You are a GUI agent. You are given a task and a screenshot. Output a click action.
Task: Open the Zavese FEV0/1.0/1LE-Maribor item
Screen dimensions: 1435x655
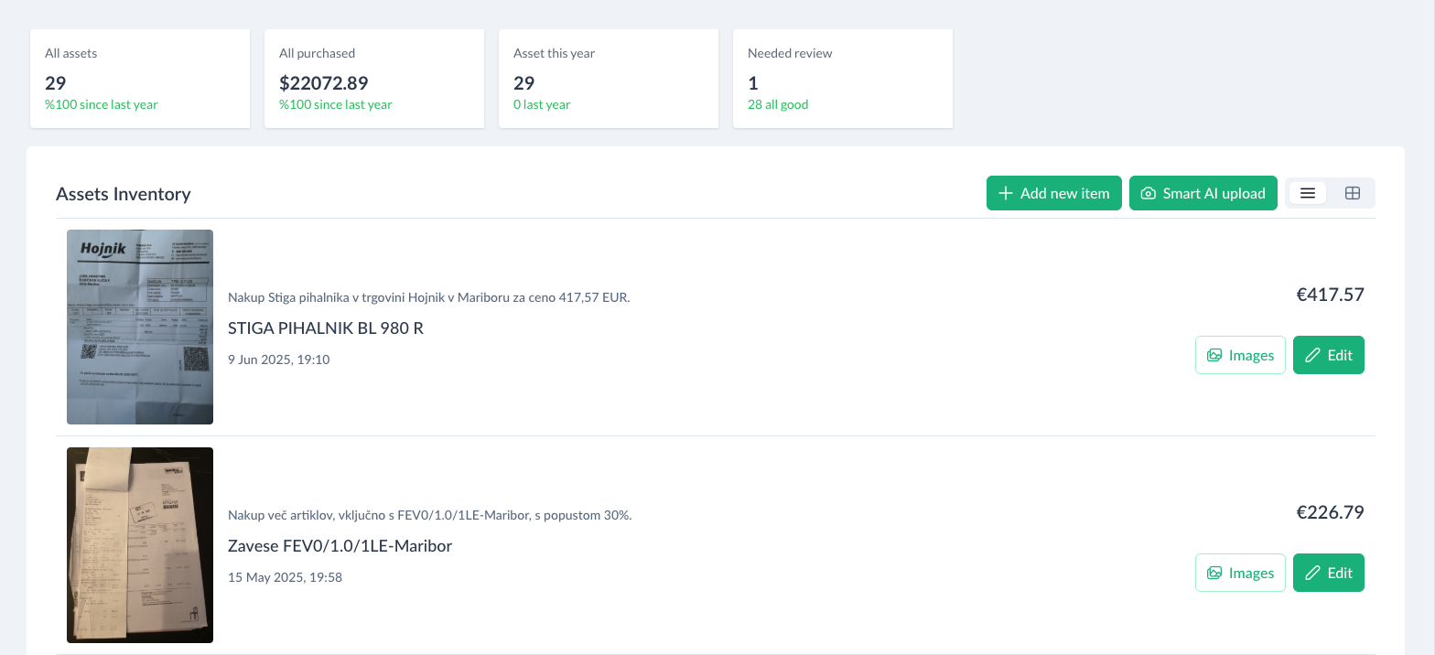pos(340,545)
